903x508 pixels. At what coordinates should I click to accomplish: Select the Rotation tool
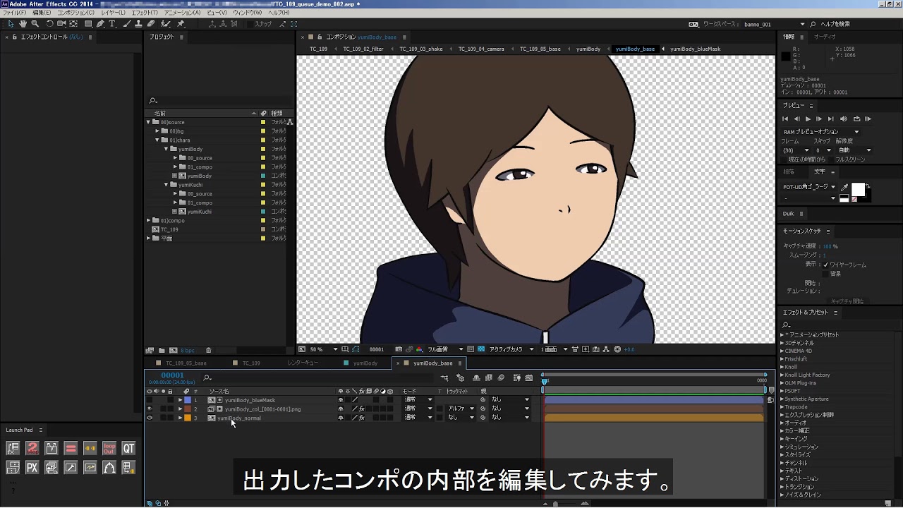49,24
